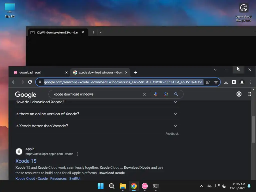Open the Terminal new tab profile dropdown
The height and width of the screenshot is (192, 256).
101,32
